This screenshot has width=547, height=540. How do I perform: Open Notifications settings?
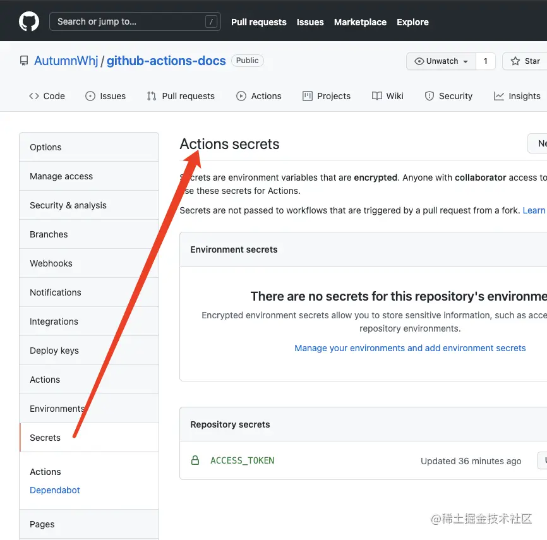(x=89, y=292)
